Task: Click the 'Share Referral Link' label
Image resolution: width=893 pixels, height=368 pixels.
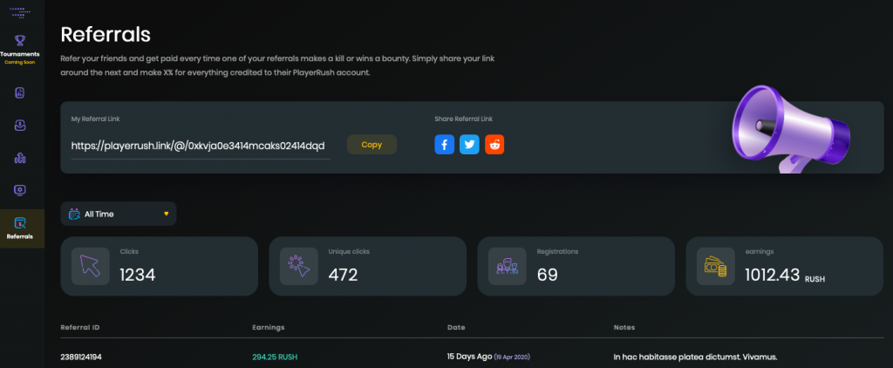Action: click(x=464, y=119)
